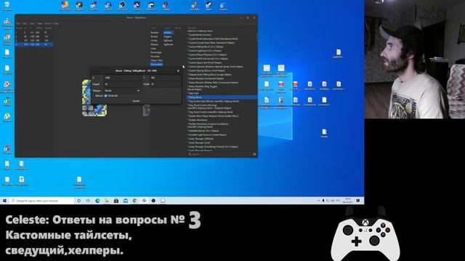Click the Windows taskbar search box
Screen dimensions: 465x261
click(x=41, y=201)
